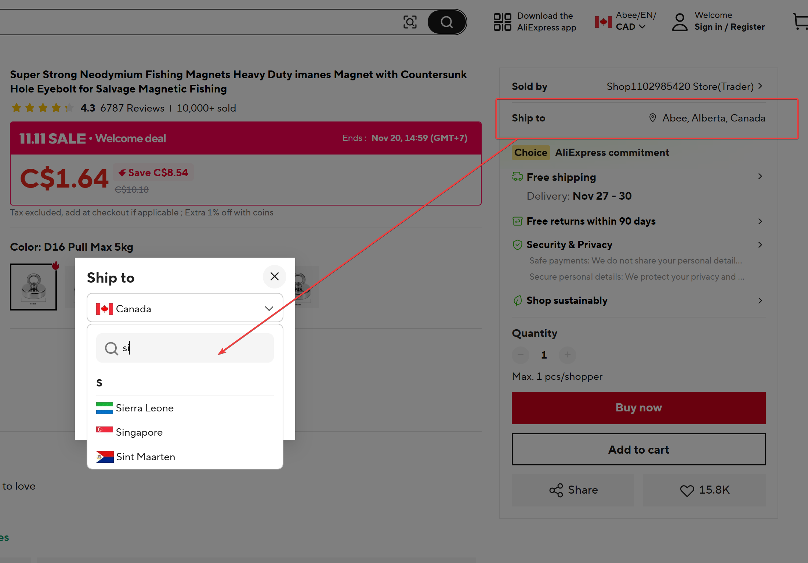The height and width of the screenshot is (563, 808).
Task: Click the image search camera icon
Action: click(x=410, y=22)
